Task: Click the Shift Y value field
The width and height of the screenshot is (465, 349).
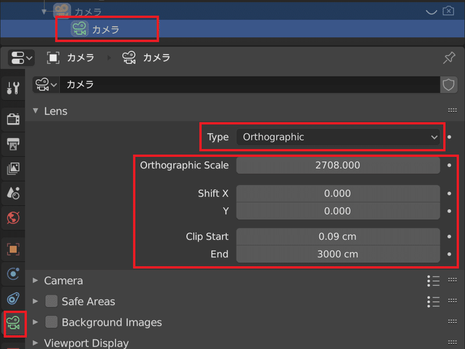Action: pyautogui.click(x=338, y=211)
